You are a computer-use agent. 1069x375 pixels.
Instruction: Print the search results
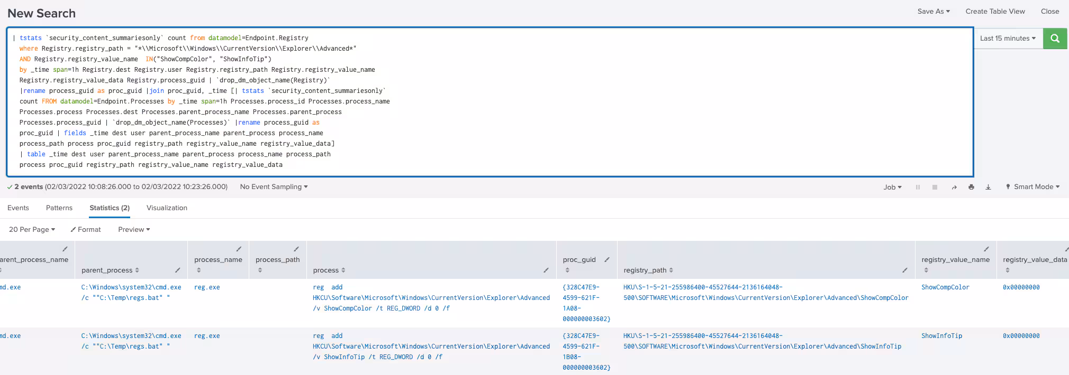(971, 187)
